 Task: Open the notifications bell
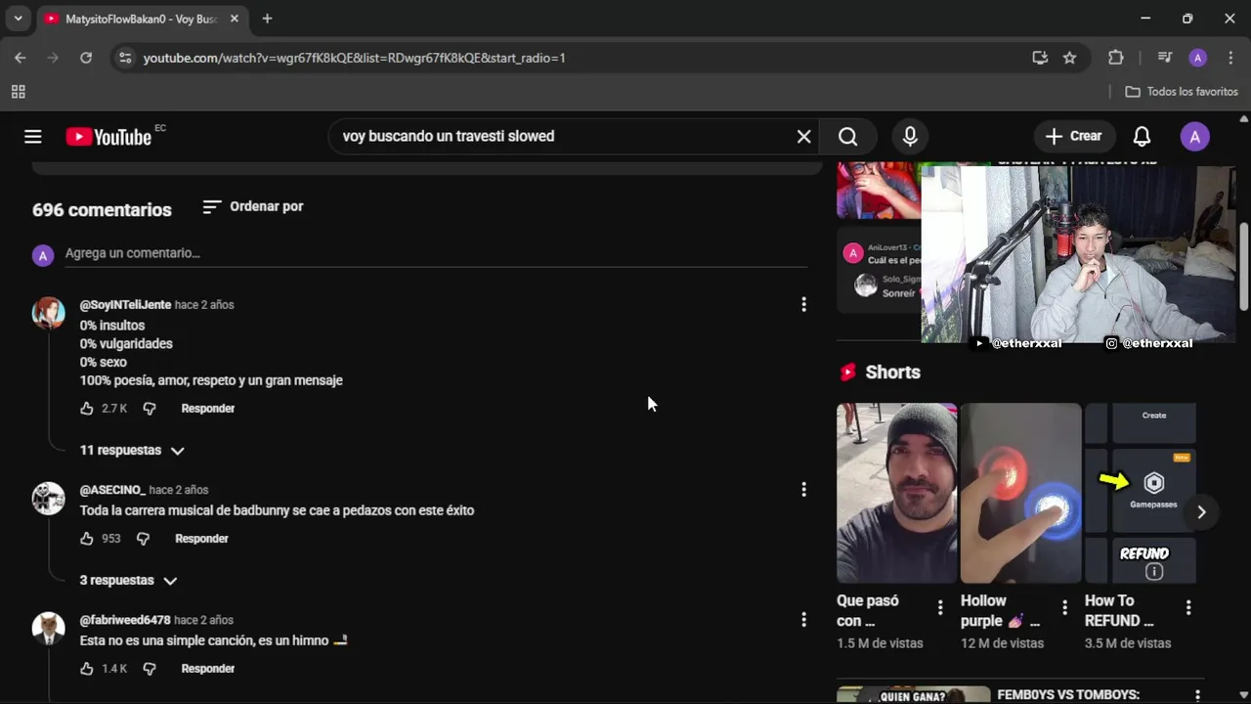[1142, 137]
